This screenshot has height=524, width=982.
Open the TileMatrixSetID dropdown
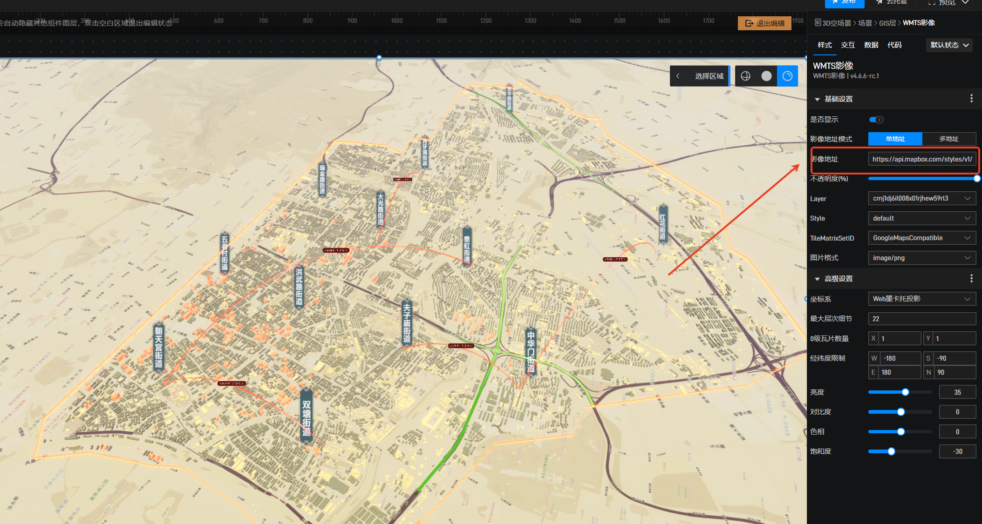point(921,238)
